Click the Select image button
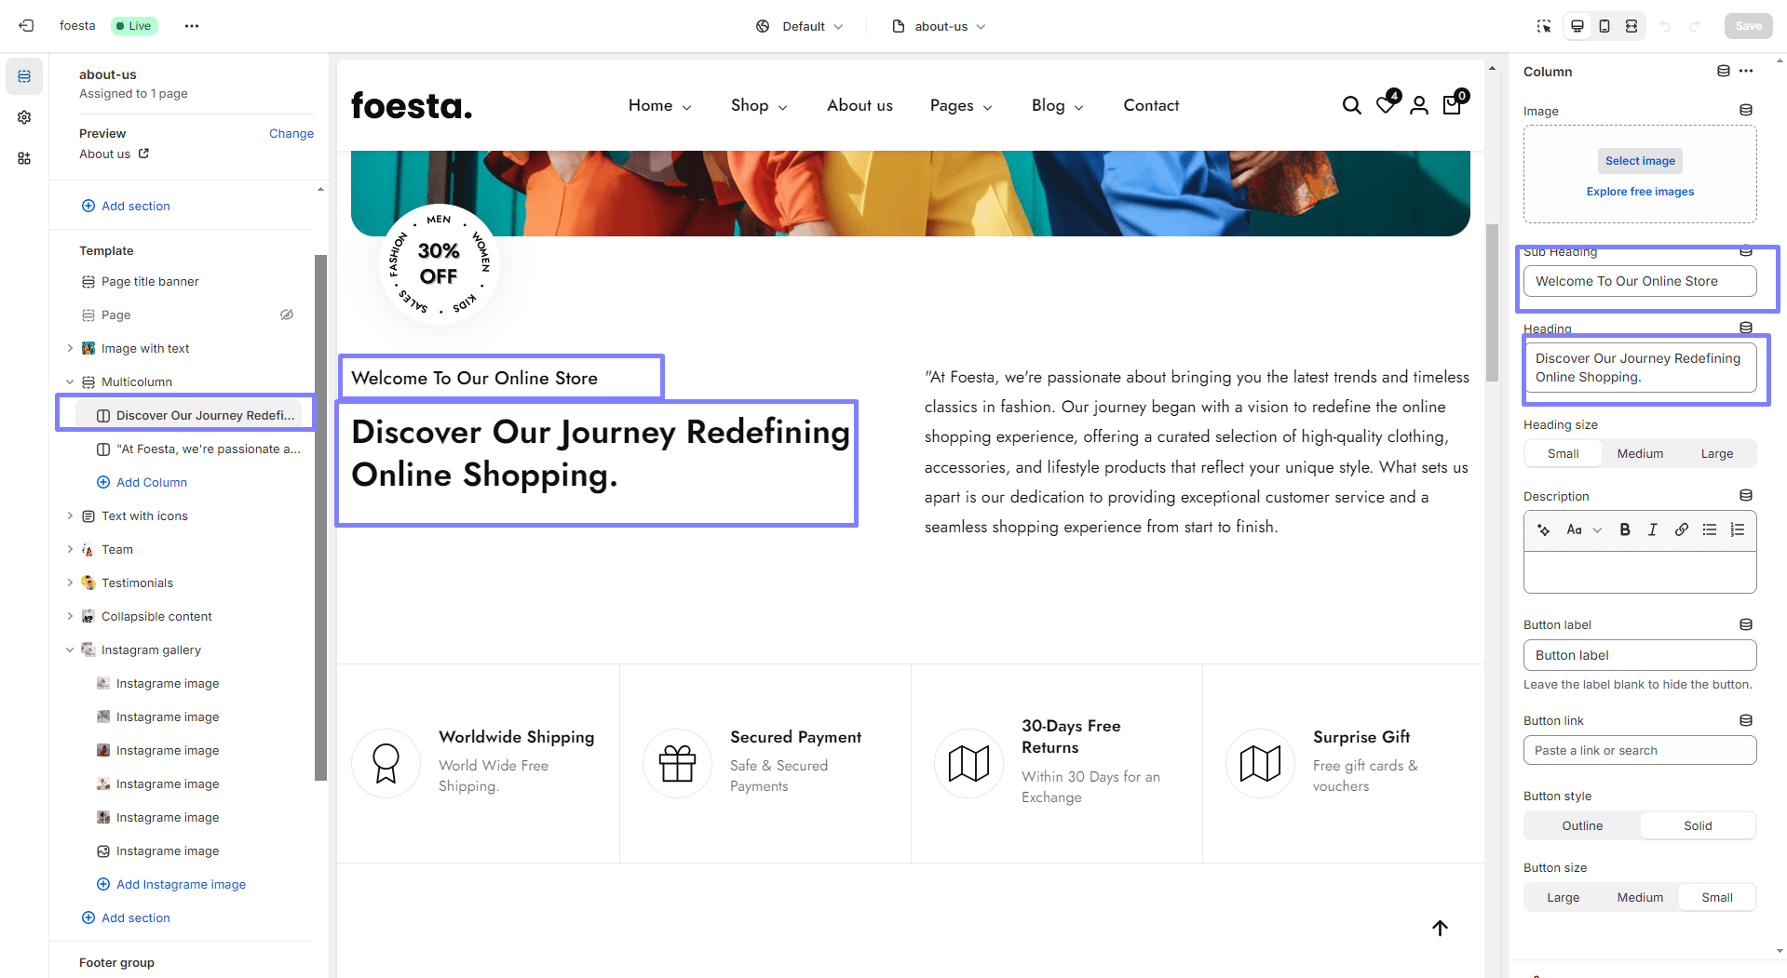Screen dimensions: 1787x978 click(1640, 161)
